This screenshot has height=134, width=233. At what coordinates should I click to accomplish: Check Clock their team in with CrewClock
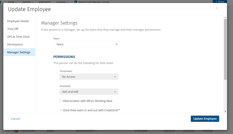pyautogui.click(x=61, y=110)
